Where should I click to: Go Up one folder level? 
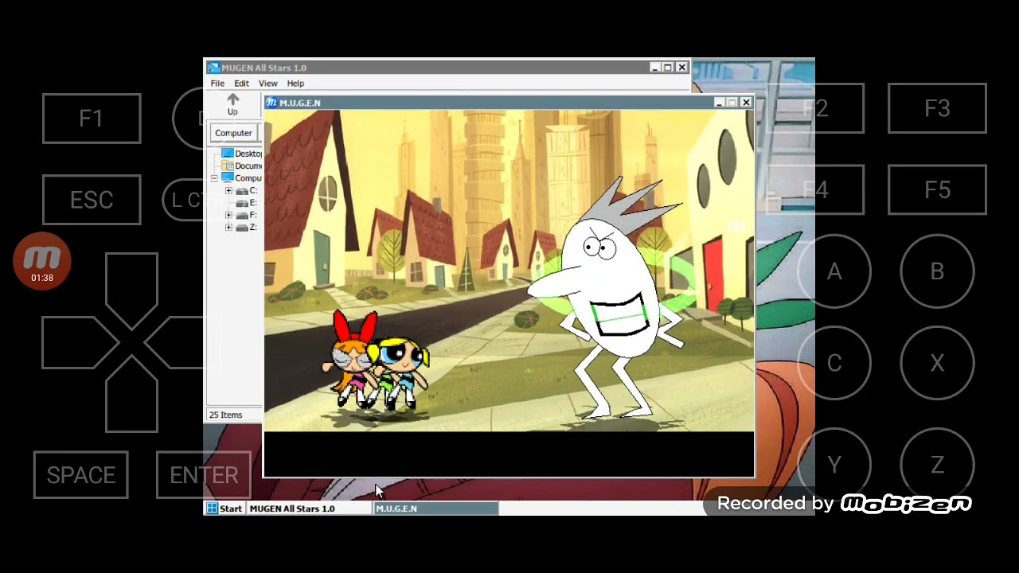[x=232, y=104]
